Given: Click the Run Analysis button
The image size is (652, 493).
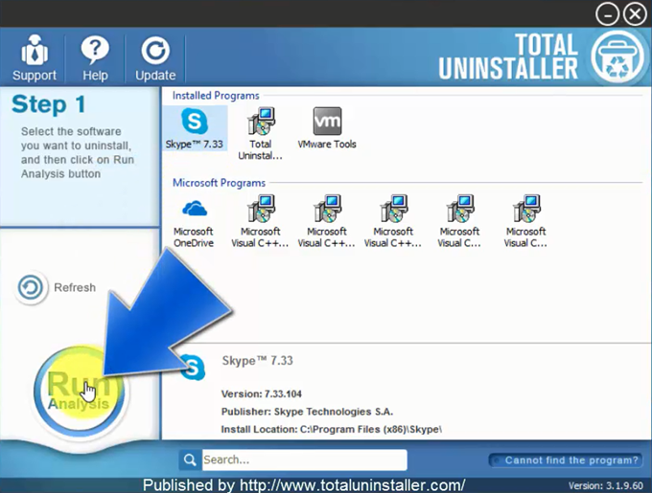Looking at the screenshot, I should coord(79,392).
